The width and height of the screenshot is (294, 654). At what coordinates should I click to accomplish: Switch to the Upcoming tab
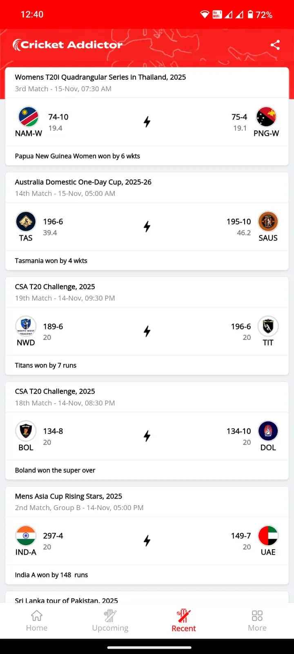110,620
